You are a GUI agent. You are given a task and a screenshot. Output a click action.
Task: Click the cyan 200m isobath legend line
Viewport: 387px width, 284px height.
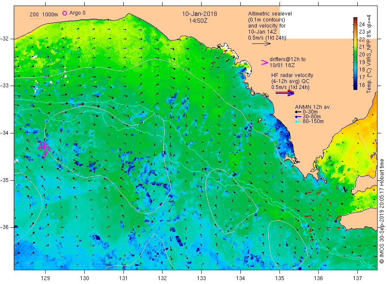pyautogui.click(x=36, y=19)
